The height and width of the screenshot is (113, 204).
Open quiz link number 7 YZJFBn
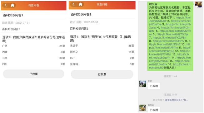click(169, 38)
